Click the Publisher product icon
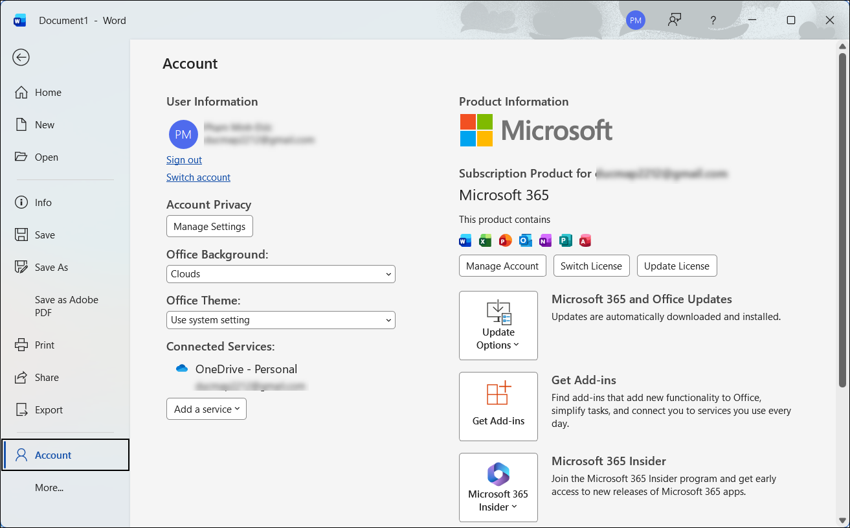The height and width of the screenshot is (528, 850). [565, 241]
